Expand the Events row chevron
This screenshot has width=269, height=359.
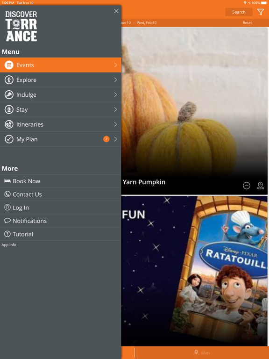coord(115,65)
